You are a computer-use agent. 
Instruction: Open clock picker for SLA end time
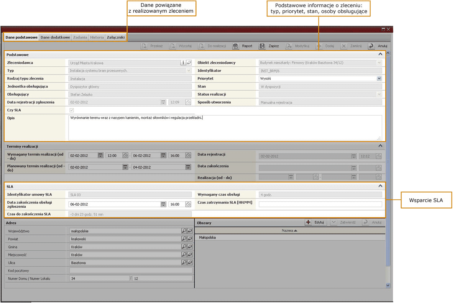coord(188,204)
